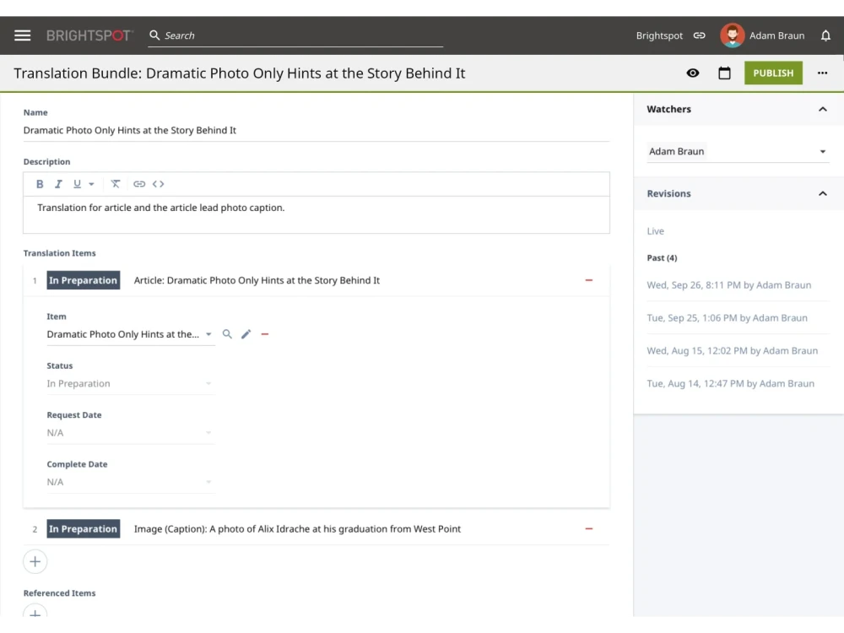Expand Image (Caption) translation item row
This screenshot has width=844, height=633.
(x=297, y=529)
